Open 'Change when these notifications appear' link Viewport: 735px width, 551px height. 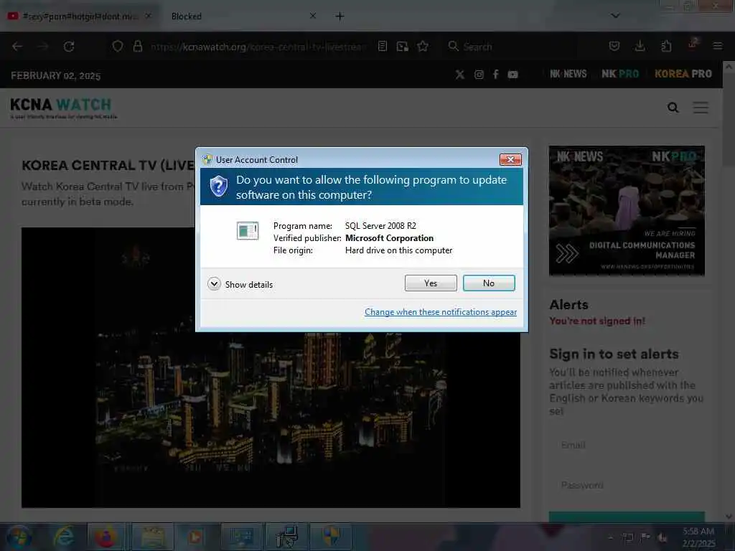[x=441, y=312]
